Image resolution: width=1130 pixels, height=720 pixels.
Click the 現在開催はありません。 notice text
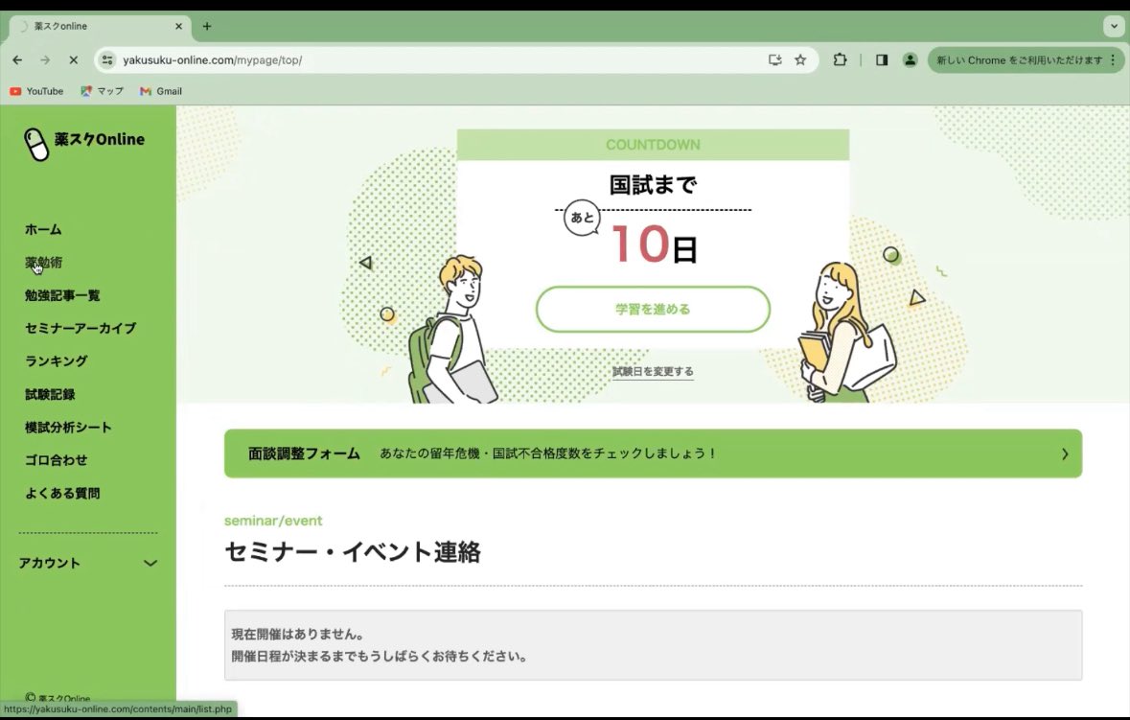pyautogui.click(x=298, y=635)
